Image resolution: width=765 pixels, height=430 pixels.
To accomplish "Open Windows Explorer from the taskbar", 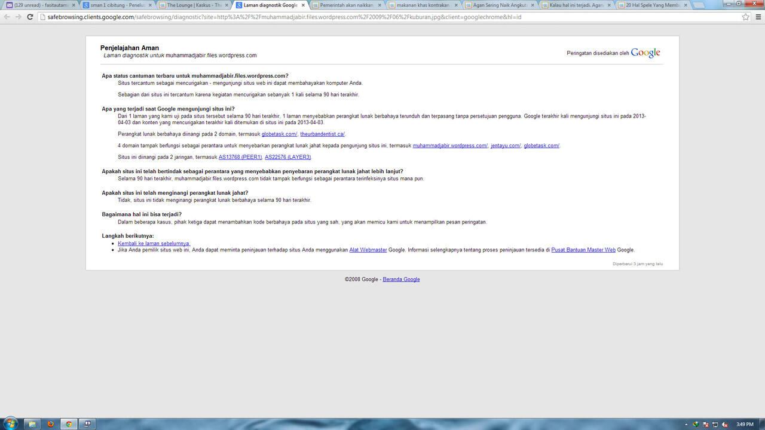I will coord(32,424).
